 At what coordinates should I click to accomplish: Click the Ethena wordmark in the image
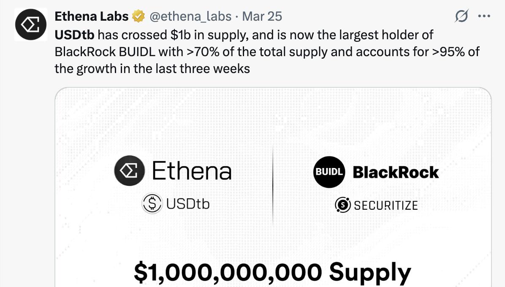point(192,171)
